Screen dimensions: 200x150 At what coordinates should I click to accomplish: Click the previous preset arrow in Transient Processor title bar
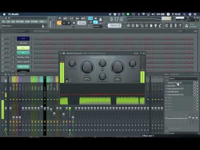click(135, 53)
